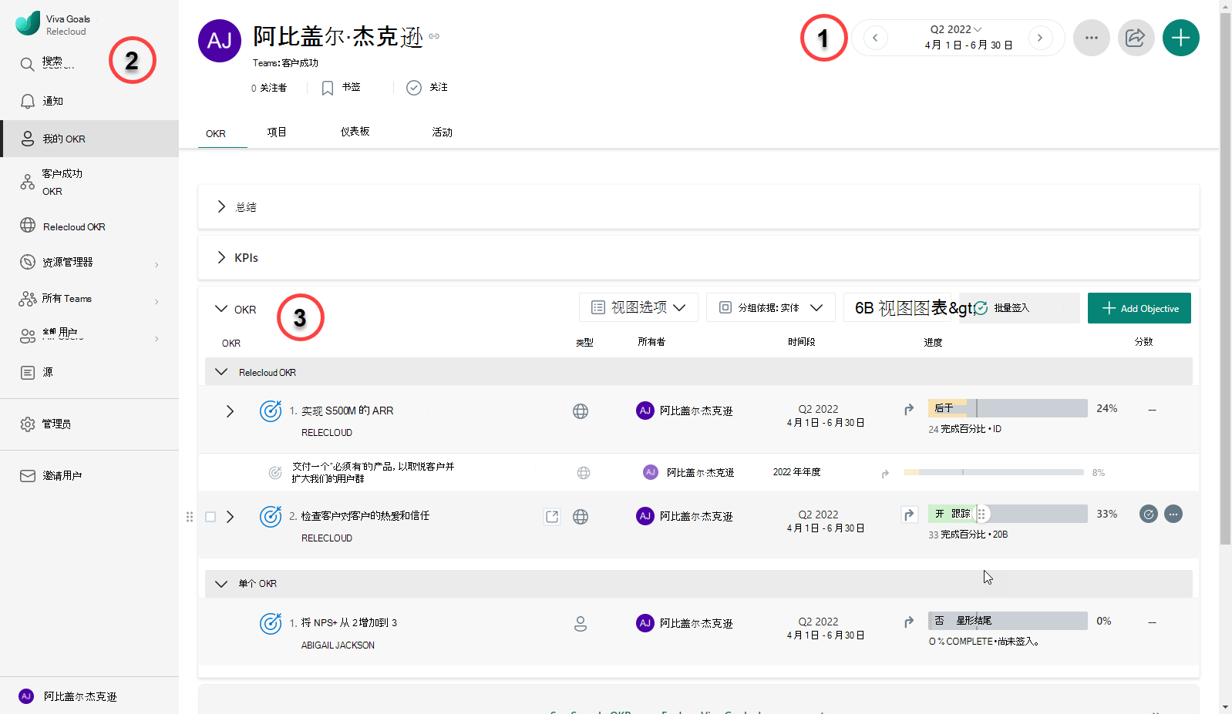
Task: Go to previous time period arrow
Action: click(875, 38)
